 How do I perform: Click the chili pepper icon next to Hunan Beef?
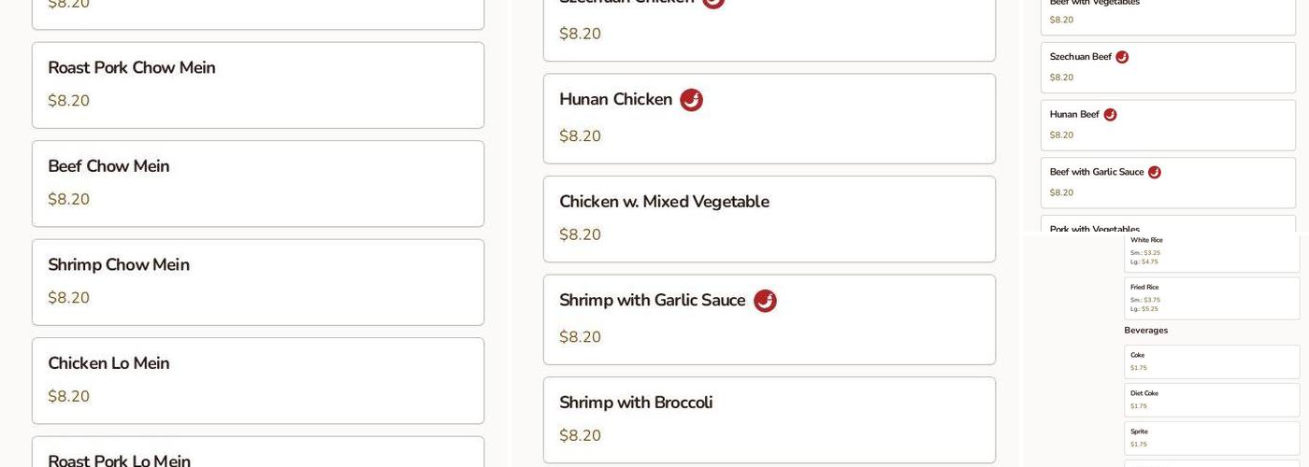coord(1110,115)
